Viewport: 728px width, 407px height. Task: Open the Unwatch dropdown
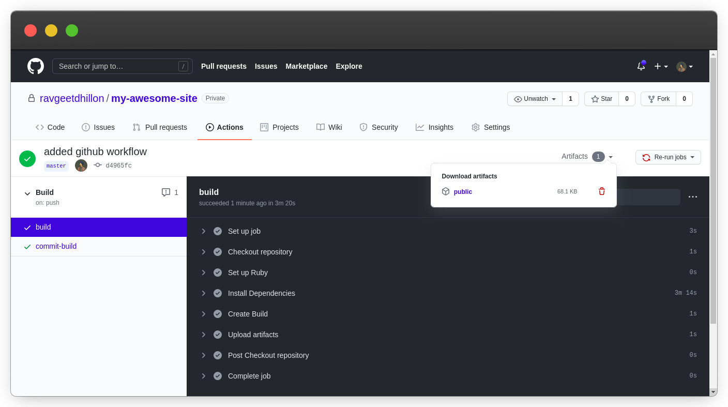click(534, 99)
